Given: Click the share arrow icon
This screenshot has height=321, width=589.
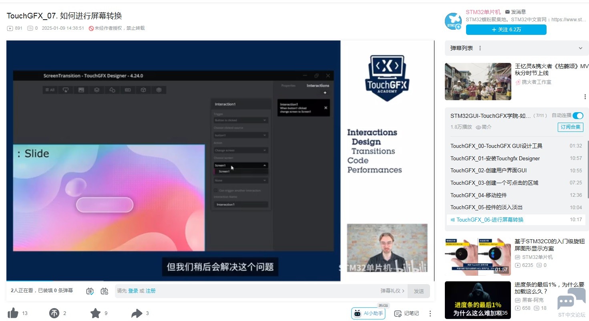Looking at the screenshot, I should pyautogui.click(x=137, y=313).
